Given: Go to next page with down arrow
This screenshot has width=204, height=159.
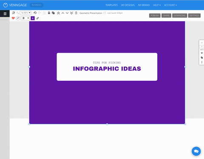Looking at the screenshot, I should tap(202, 53).
